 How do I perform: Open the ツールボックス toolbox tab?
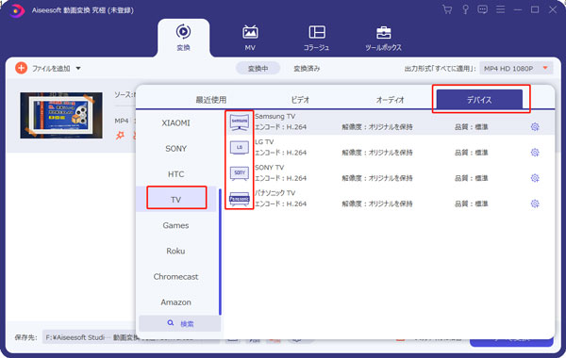[x=383, y=38]
